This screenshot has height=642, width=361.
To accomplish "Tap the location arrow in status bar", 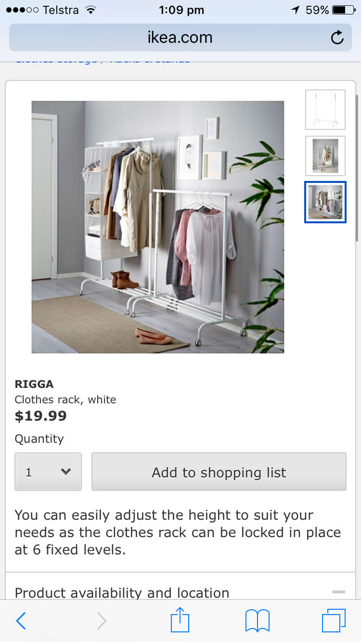I will point(295,10).
